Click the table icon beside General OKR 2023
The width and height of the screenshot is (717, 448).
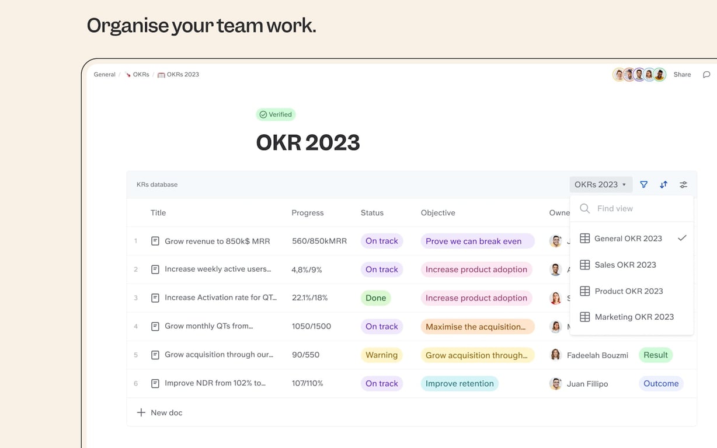(584, 239)
